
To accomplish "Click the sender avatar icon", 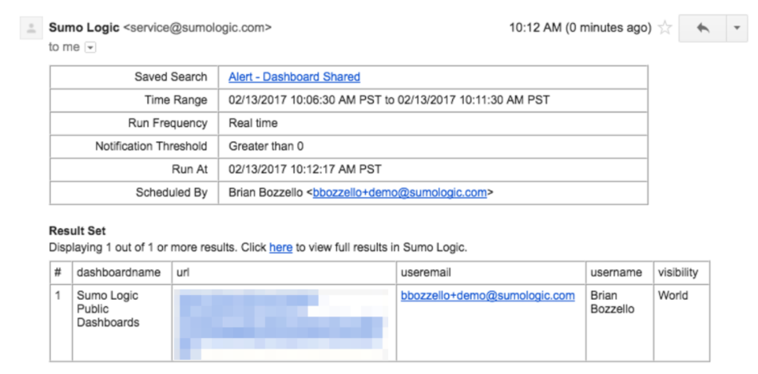I will pos(31,28).
